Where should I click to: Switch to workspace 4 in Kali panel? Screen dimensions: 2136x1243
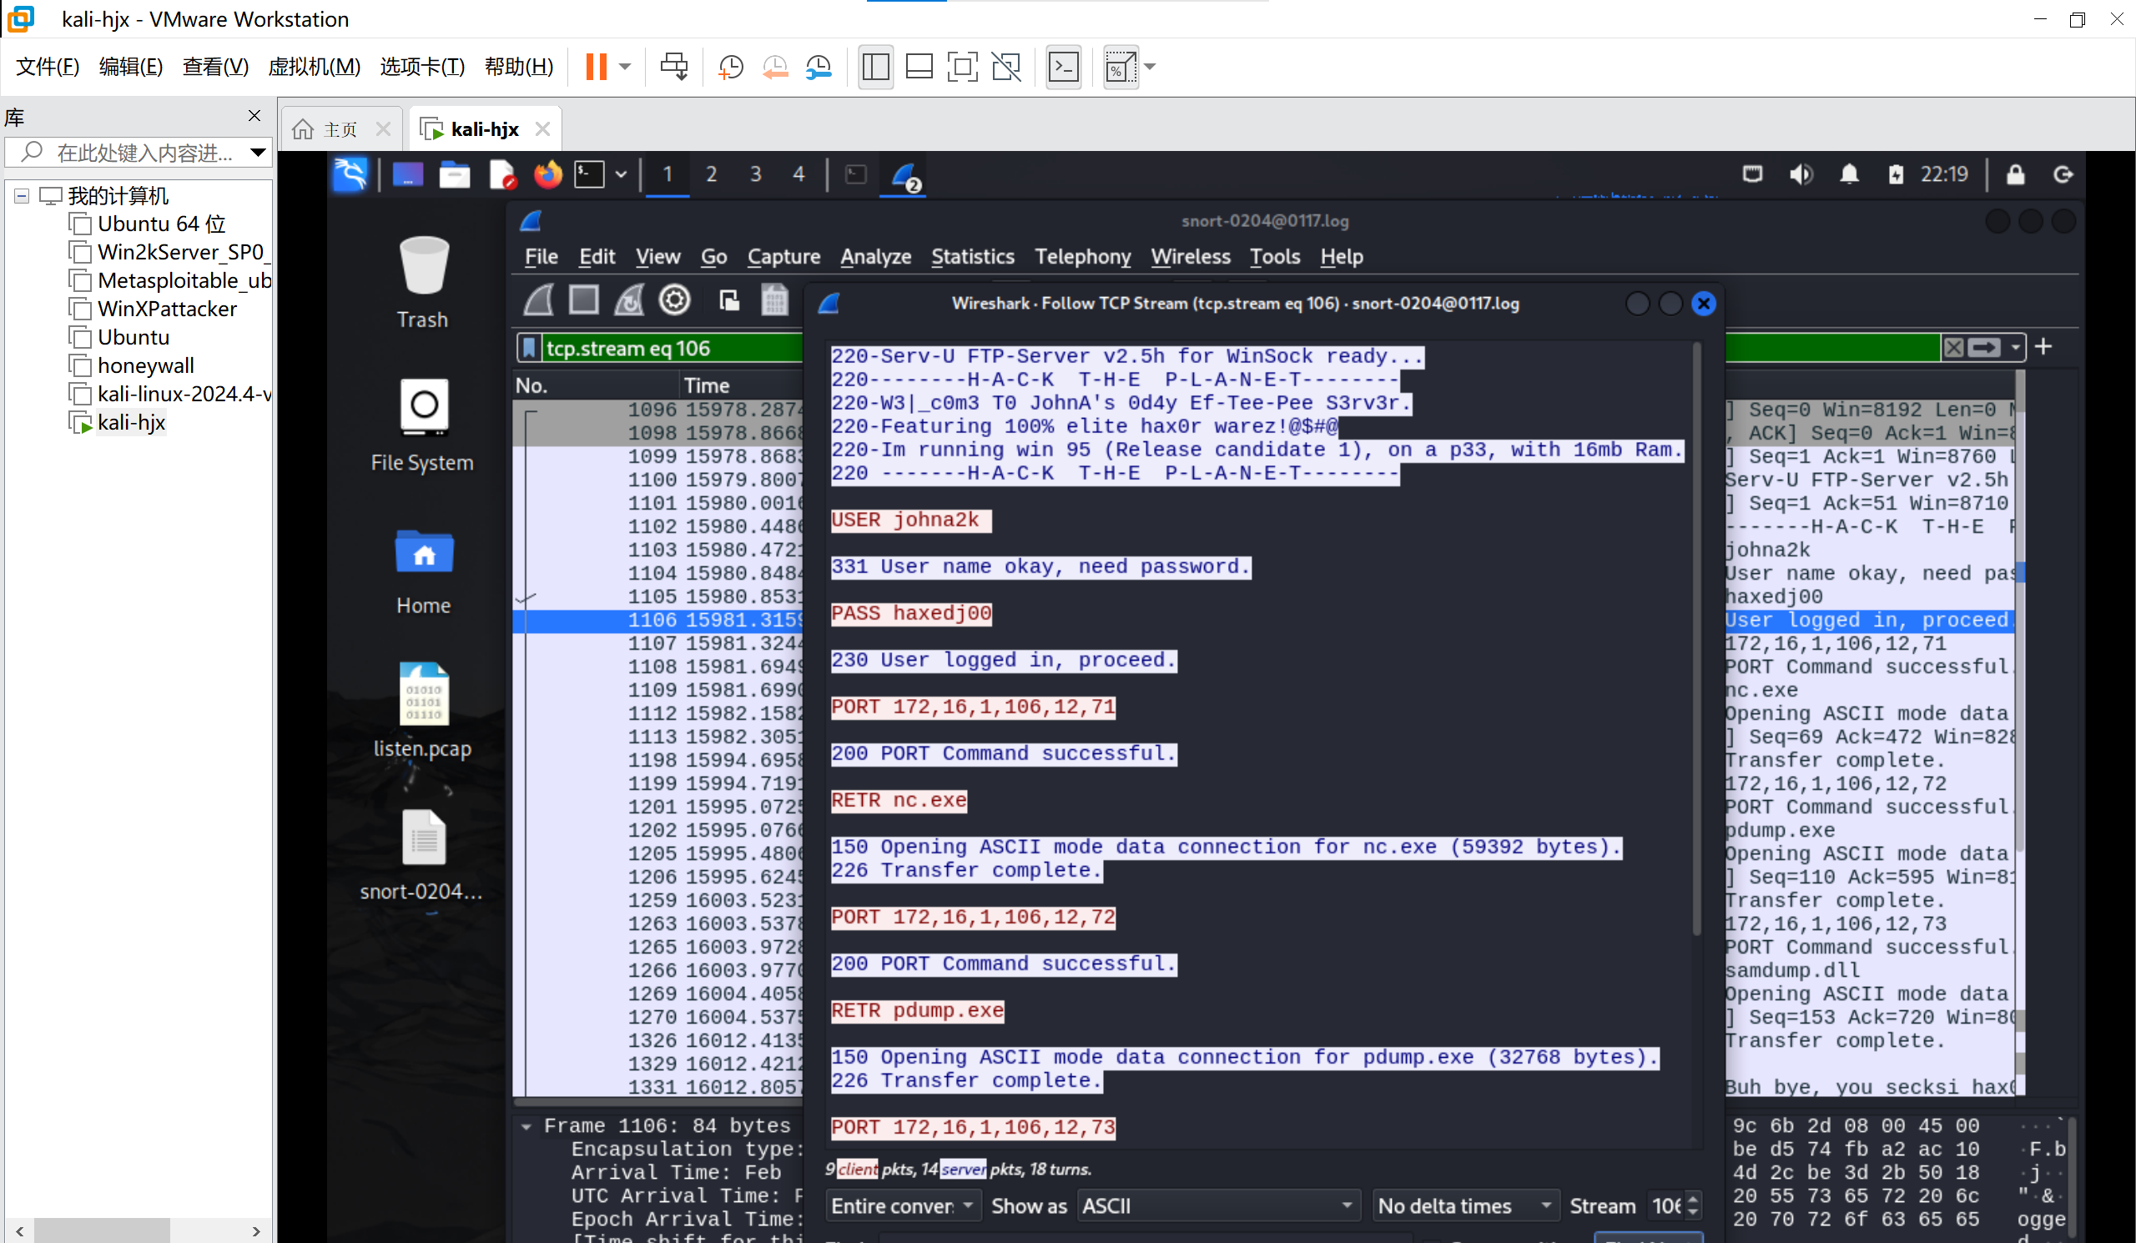coord(798,174)
